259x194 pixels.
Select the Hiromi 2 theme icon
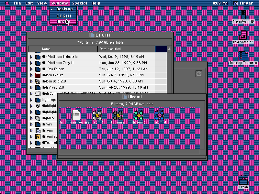(x=118, y=115)
